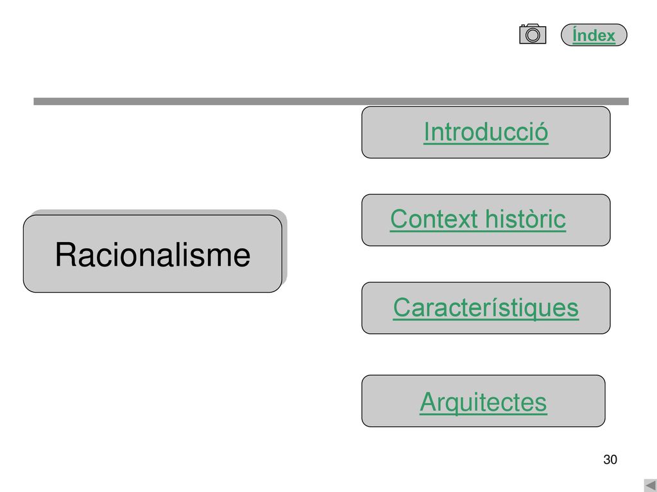657x492 pixels.
Task: Click the word històric in the link
Action: [x=525, y=219]
